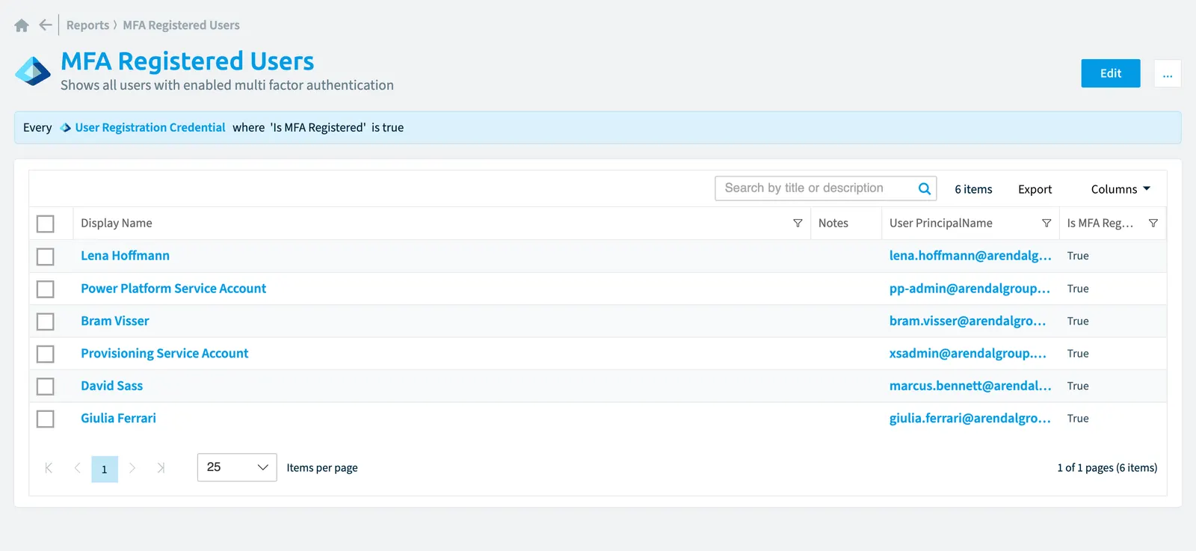Tick the Bram Visser row checkbox
1196x551 pixels.
click(46, 321)
